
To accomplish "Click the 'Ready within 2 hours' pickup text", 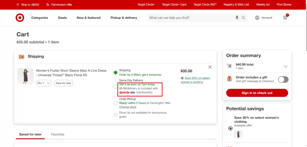I will tap(133, 103).
